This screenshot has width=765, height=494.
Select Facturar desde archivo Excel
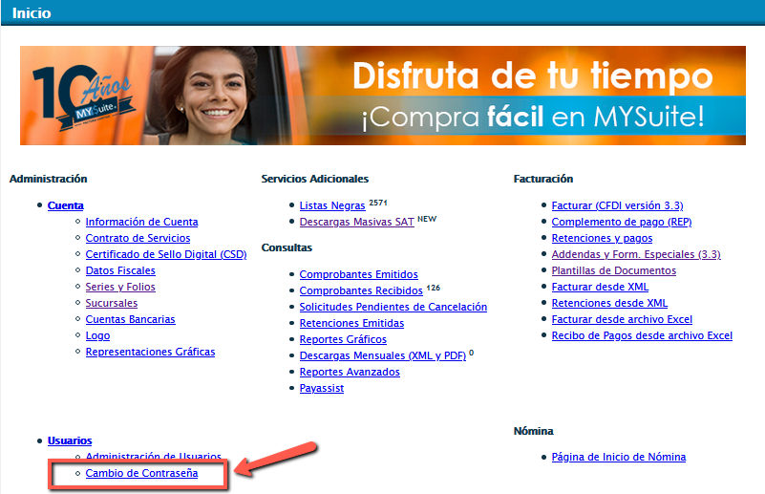[622, 319]
